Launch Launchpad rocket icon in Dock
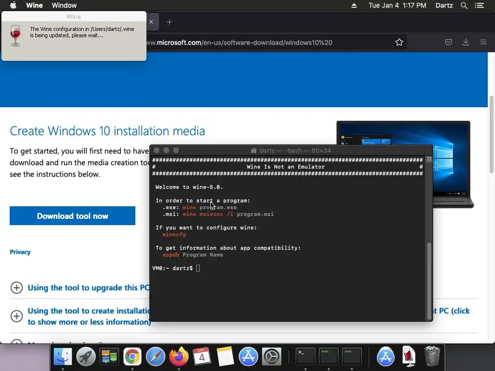This screenshot has height=371, width=495. (86, 357)
